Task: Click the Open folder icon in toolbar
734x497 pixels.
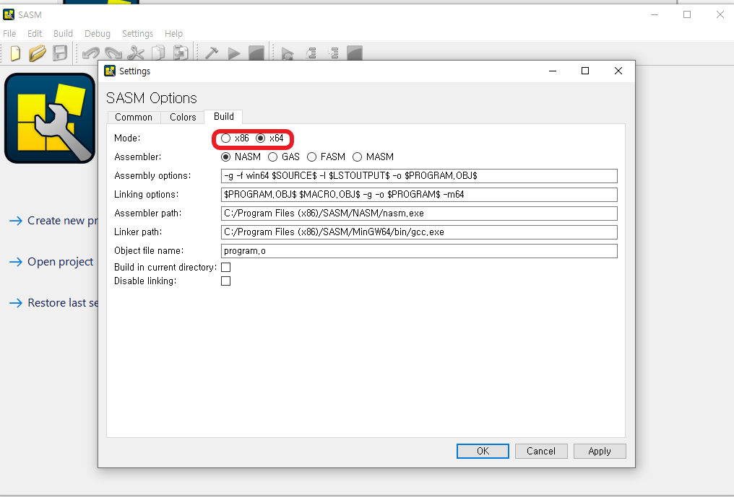Action: (x=37, y=53)
